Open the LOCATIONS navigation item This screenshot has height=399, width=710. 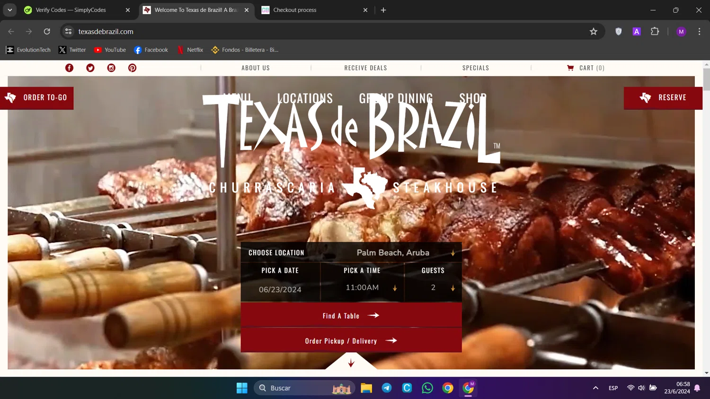tap(305, 98)
